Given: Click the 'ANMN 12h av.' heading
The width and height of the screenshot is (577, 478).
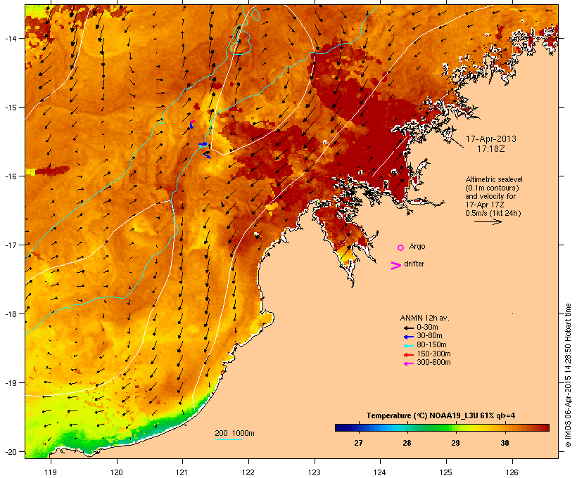Looking at the screenshot, I should [424, 318].
